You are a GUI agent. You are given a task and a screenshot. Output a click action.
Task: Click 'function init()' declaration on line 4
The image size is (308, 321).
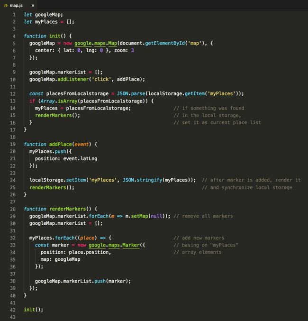pyautogui.click(x=45, y=36)
